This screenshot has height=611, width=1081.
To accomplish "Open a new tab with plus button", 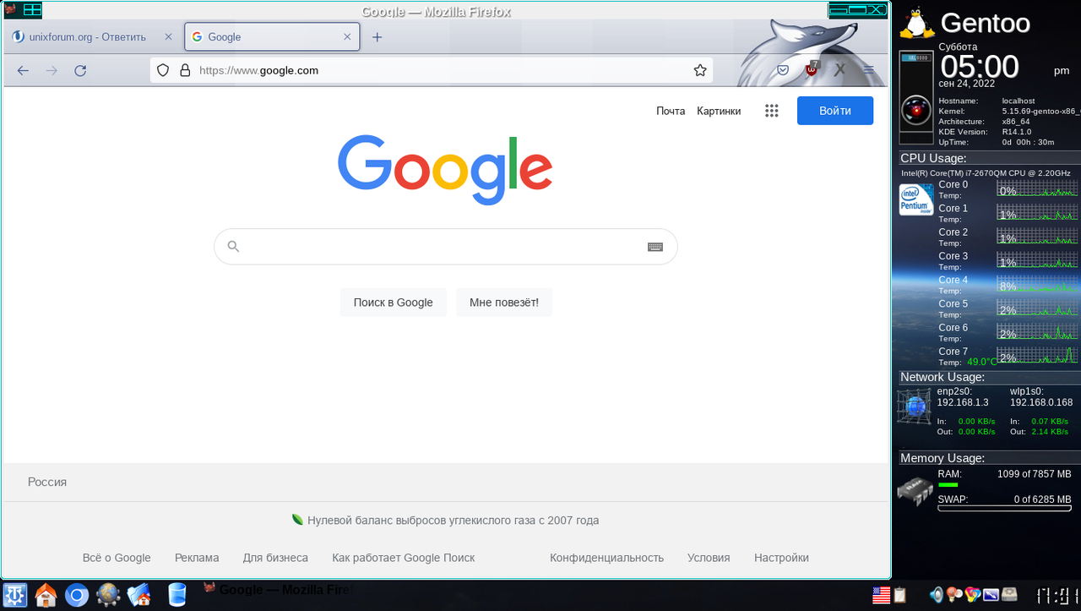I will point(378,37).
